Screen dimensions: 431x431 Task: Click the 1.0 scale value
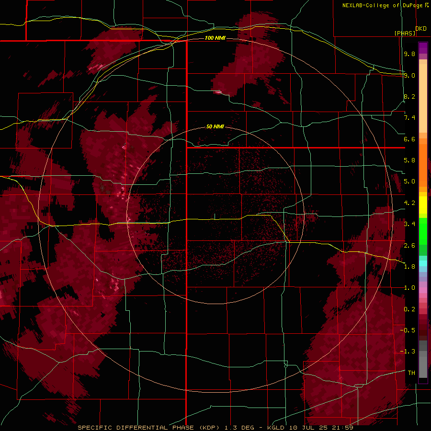409,288
